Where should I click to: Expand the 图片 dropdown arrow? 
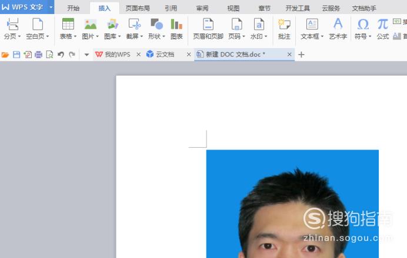click(x=97, y=36)
